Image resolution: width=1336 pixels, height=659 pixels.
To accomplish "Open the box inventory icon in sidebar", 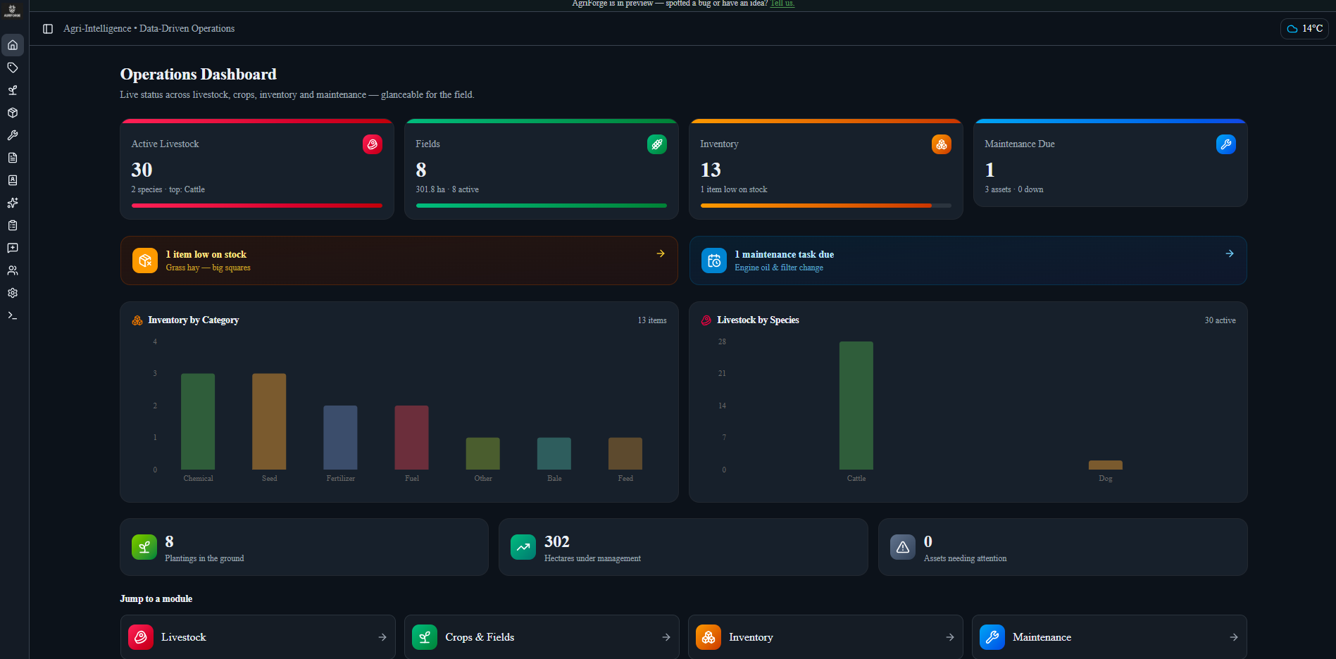I will coord(13,113).
